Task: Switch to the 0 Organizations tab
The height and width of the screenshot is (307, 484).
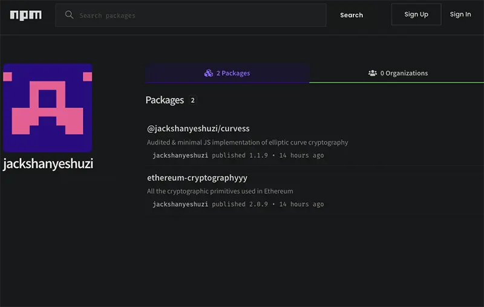Action: 397,73
